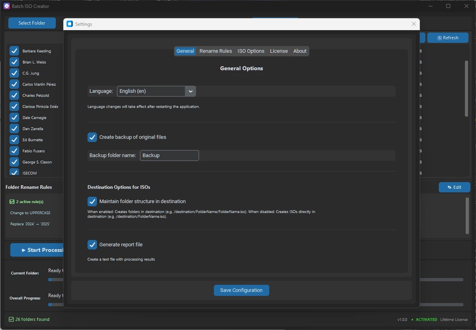
Task: Uncheck the Dan Zarrella folder
Action: (x=14, y=129)
